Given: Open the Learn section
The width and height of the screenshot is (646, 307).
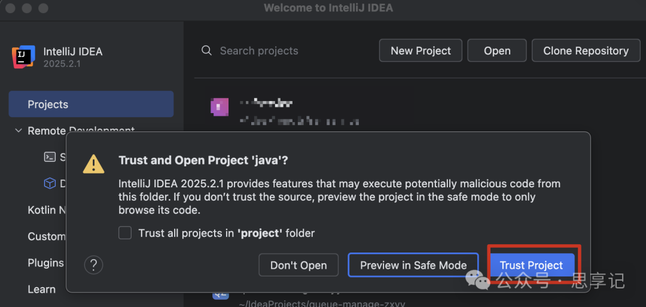Looking at the screenshot, I should click(42, 289).
